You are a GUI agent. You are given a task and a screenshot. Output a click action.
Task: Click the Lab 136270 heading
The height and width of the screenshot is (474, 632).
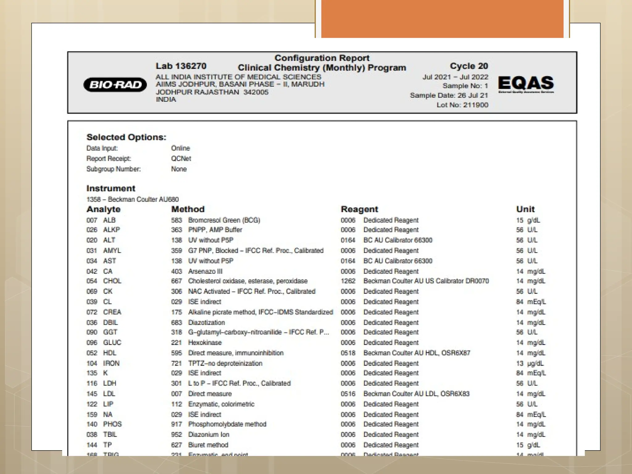tap(181, 66)
